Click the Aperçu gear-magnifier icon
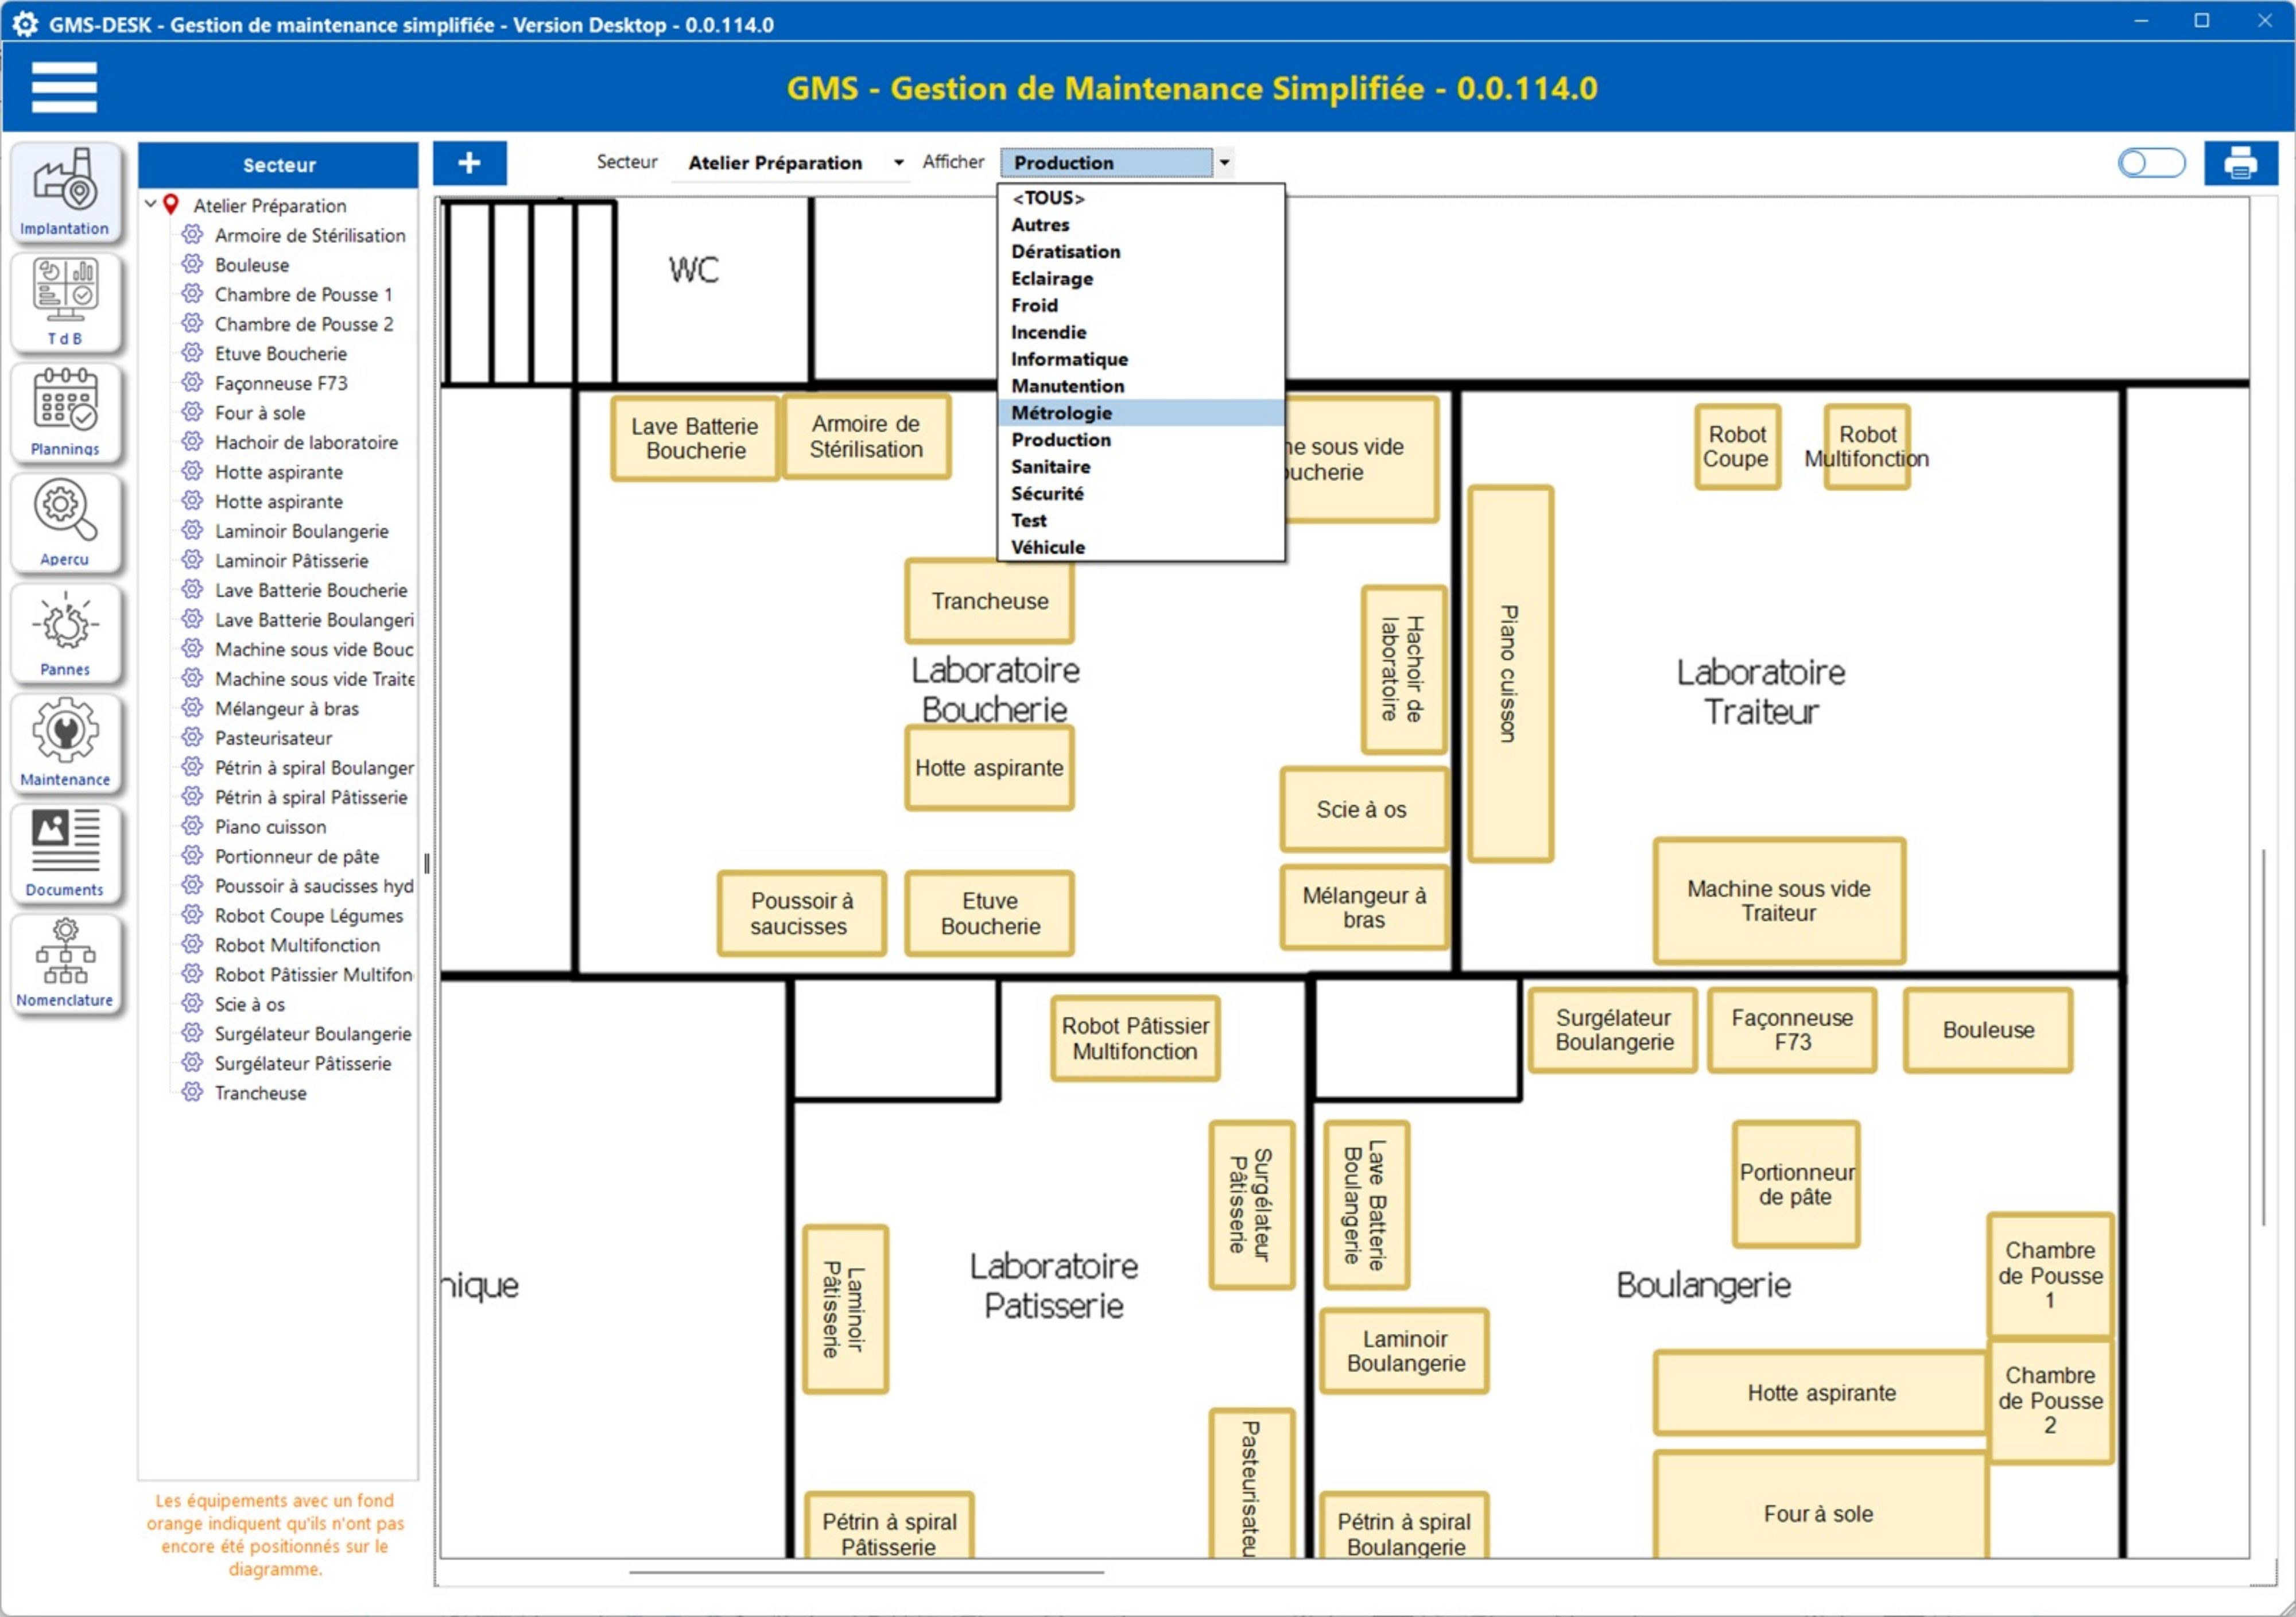This screenshot has height=1617, width=2296. (65, 521)
